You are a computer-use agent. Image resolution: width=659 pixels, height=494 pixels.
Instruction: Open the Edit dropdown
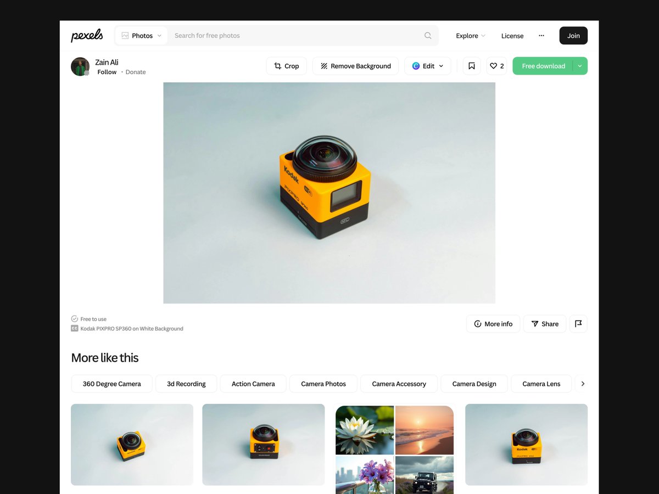428,66
